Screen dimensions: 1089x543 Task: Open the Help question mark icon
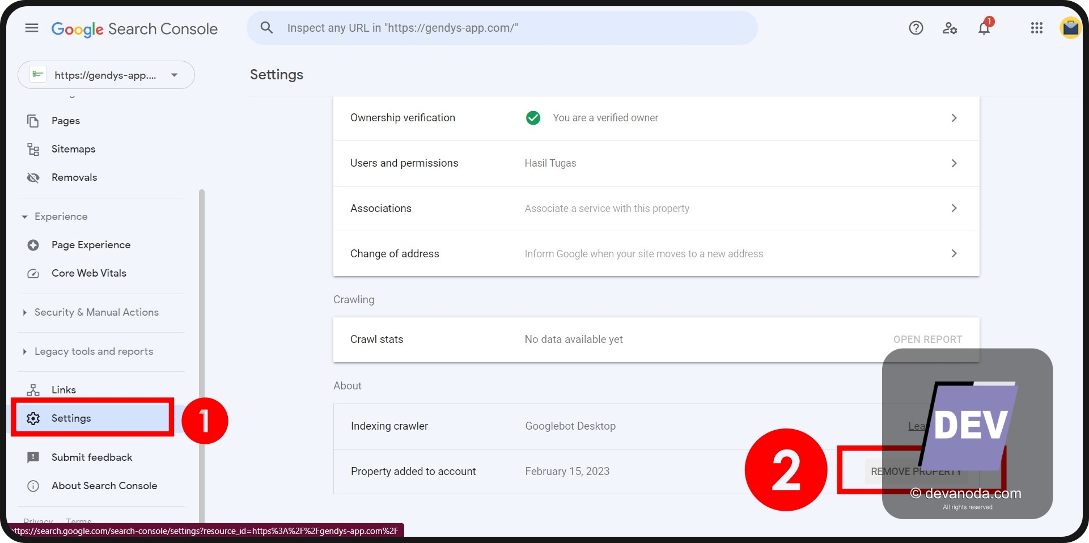click(x=916, y=28)
